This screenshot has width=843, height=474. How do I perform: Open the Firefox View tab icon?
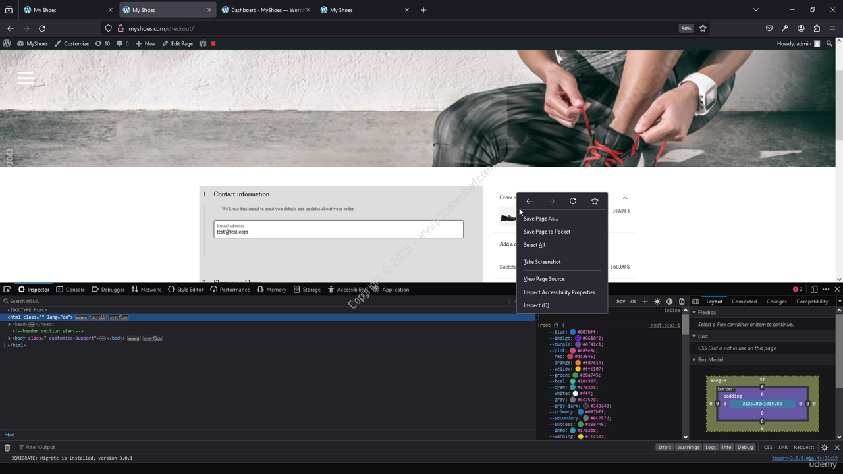click(9, 10)
